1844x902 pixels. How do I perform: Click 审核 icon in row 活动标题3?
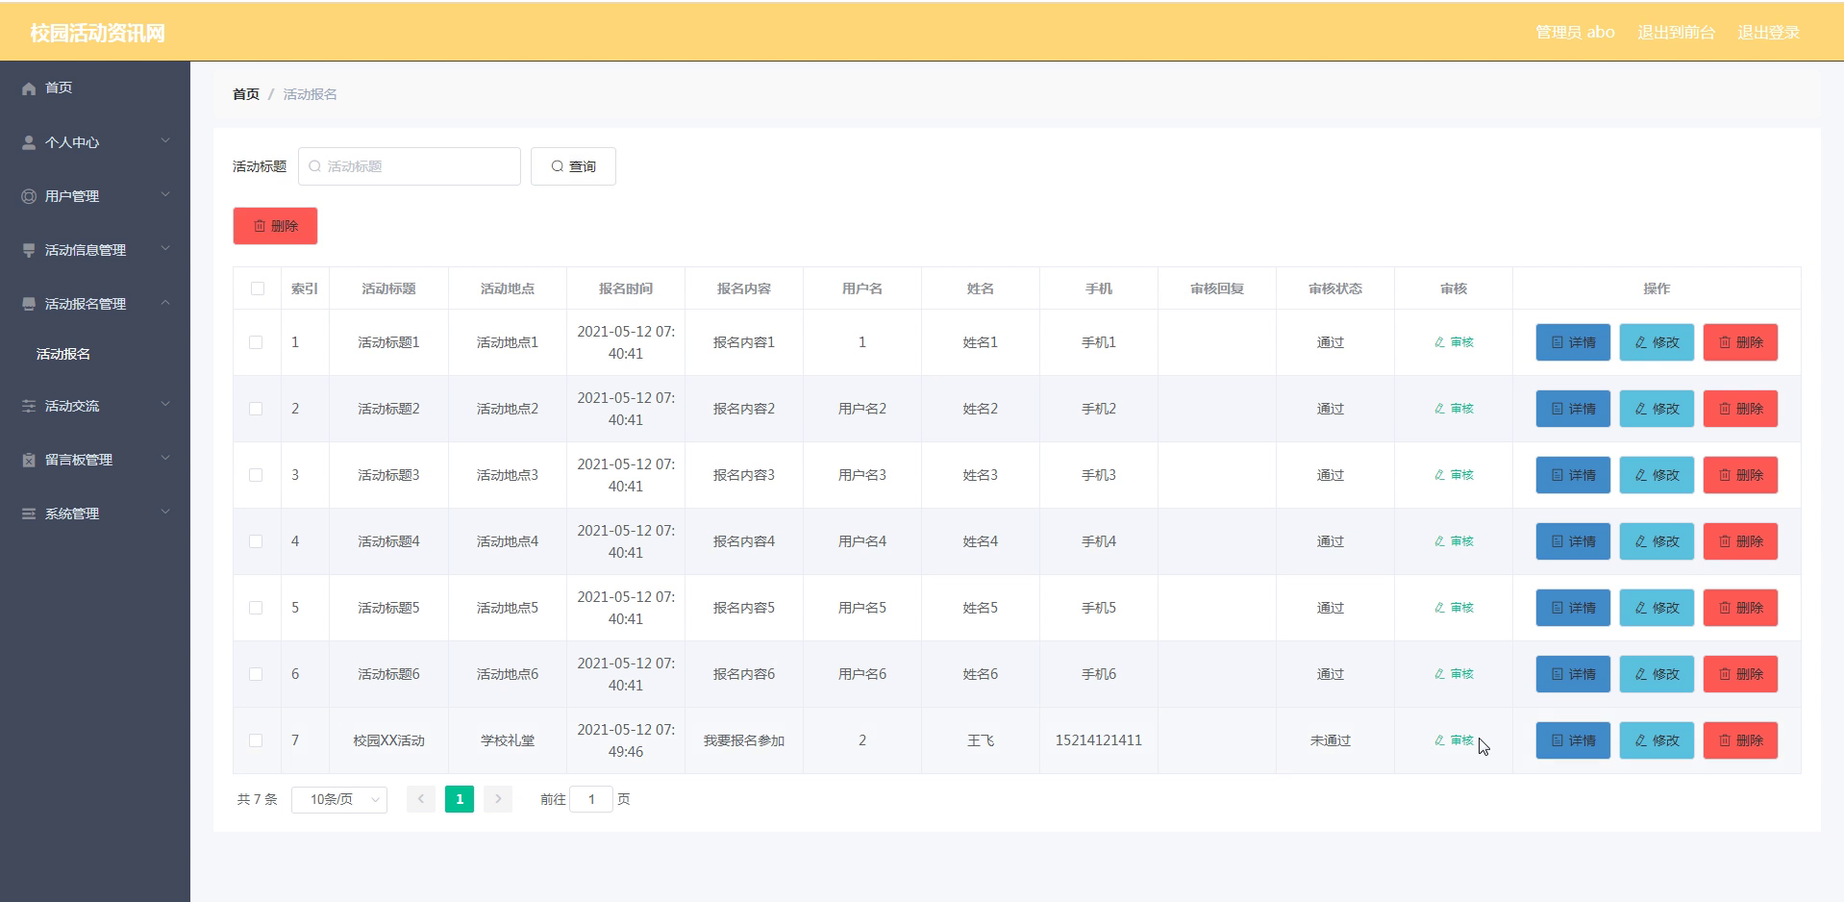click(1439, 475)
